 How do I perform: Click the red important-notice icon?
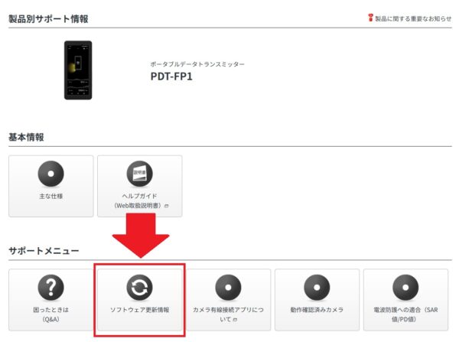(x=370, y=18)
